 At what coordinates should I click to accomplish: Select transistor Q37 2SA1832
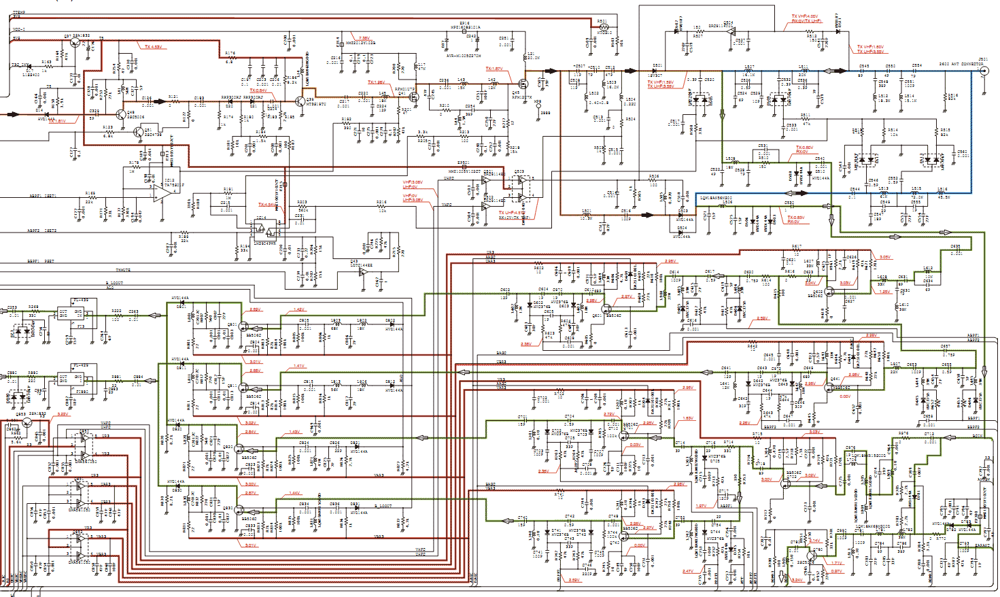(x=75, y=41)
